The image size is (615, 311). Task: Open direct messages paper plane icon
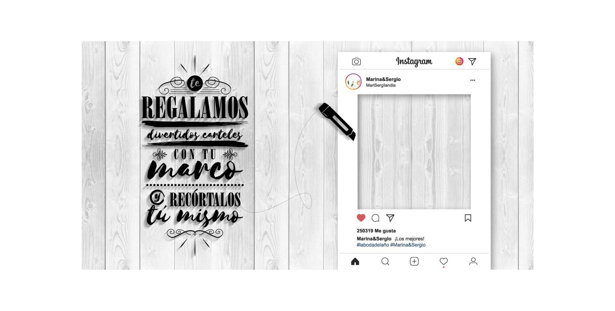472,61
